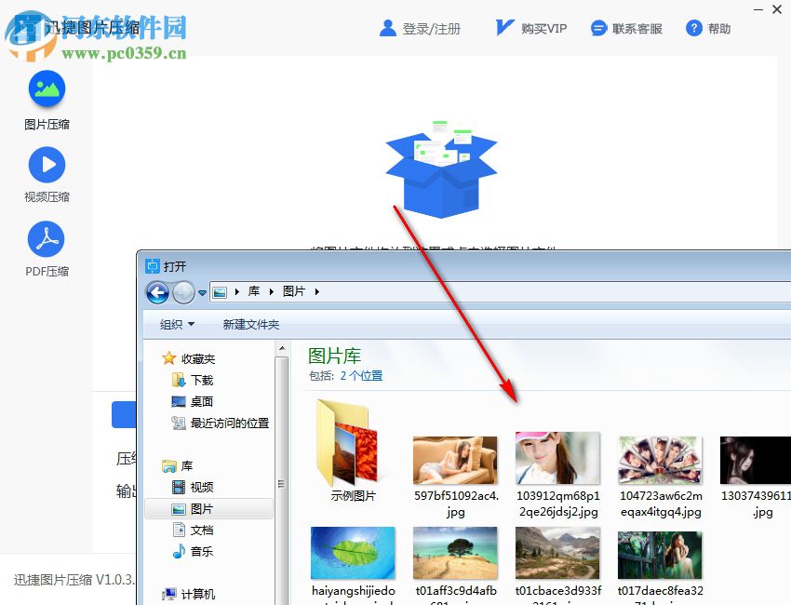Select 图片 in the breadcrumb bar
This screenshot has height=605, width=791.
click(x=296, y=291)
